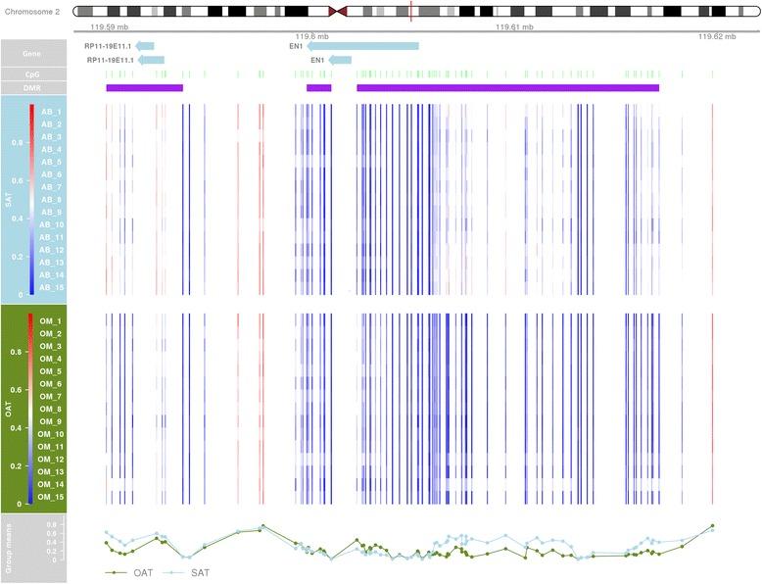Click the longer EN1 gene arrow
This screenshot has width=762, height=584.
363,46
